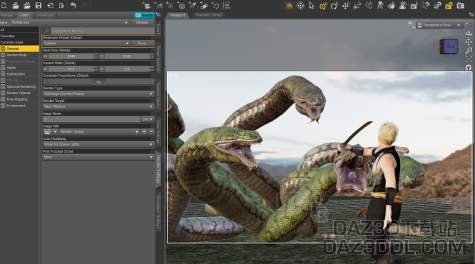Click the Defaults button
The image size is (475, 264).
[142, 22]
